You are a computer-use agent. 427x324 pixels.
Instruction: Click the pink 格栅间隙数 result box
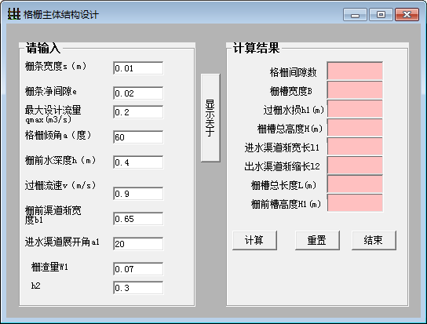355,71
